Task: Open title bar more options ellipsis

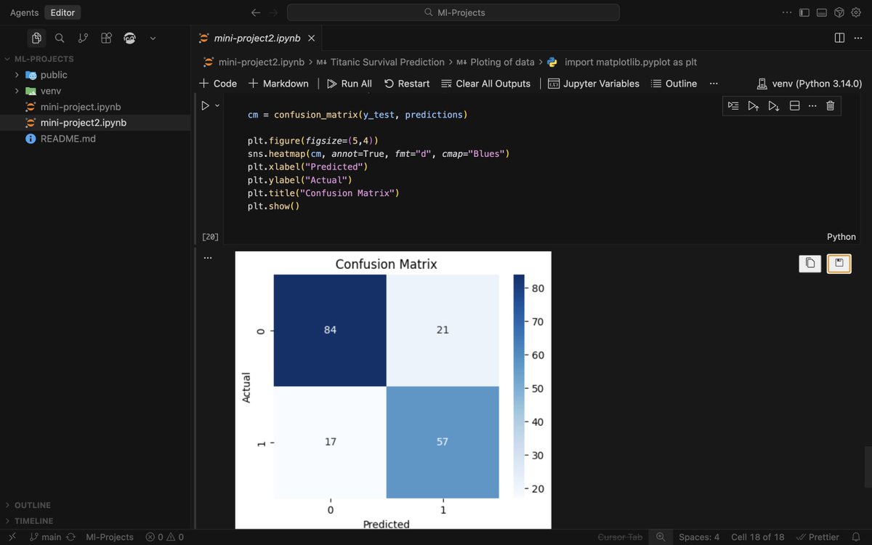Action: (788, 12)
